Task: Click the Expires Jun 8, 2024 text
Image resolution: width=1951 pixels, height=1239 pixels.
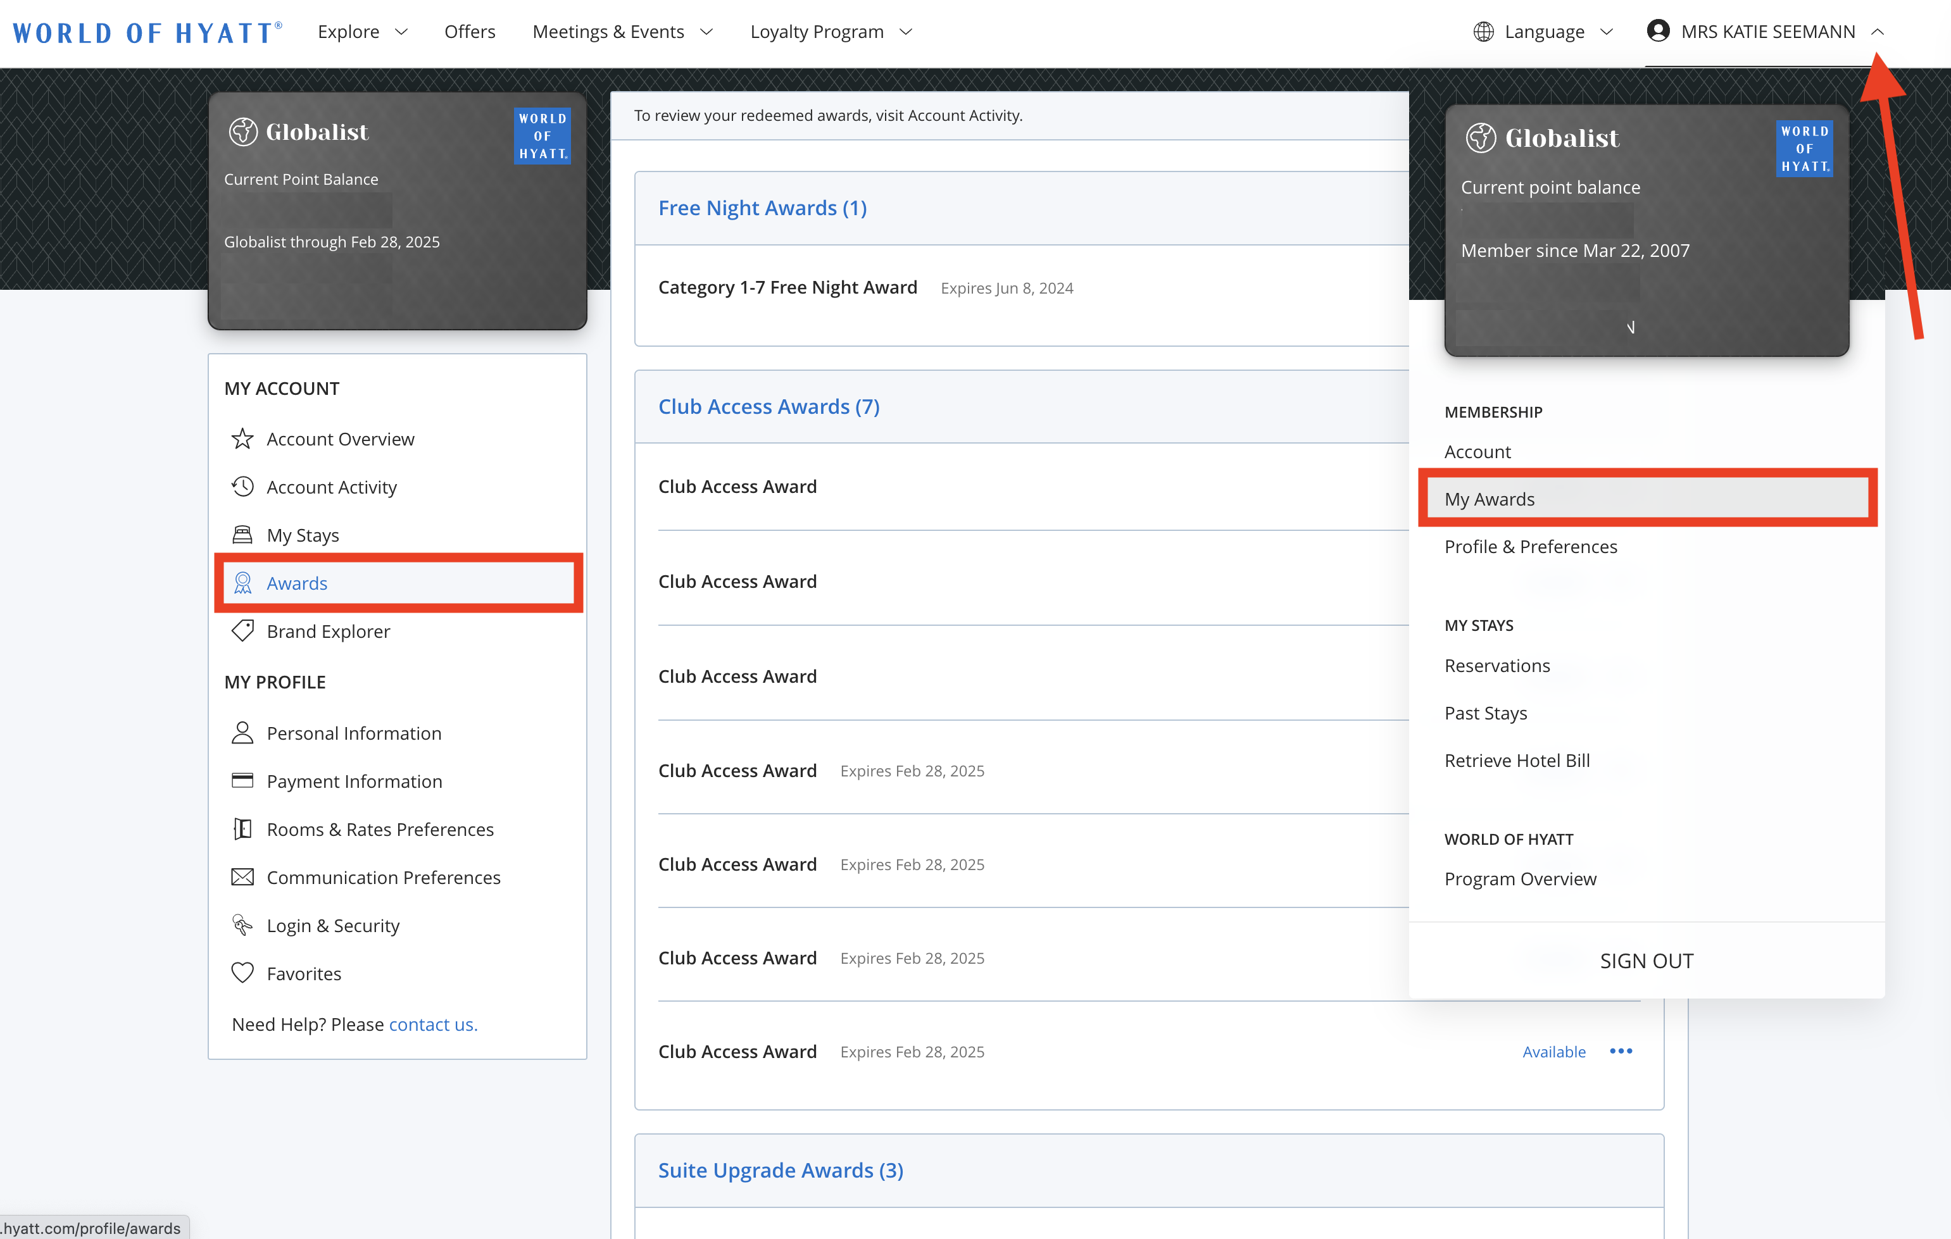Action: [x=1007, y=289]
